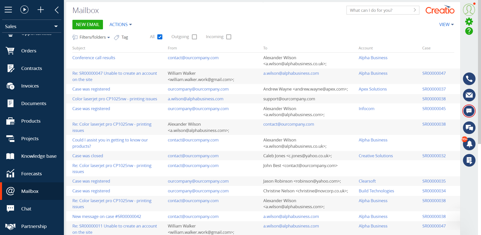Open the email panel envelope icon
Image resolution: width=481 pixels, height=235 pixels.
click(x=469, y=95)
